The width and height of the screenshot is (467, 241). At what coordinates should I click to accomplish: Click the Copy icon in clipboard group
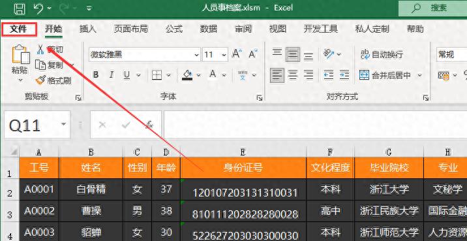point(40,65)
